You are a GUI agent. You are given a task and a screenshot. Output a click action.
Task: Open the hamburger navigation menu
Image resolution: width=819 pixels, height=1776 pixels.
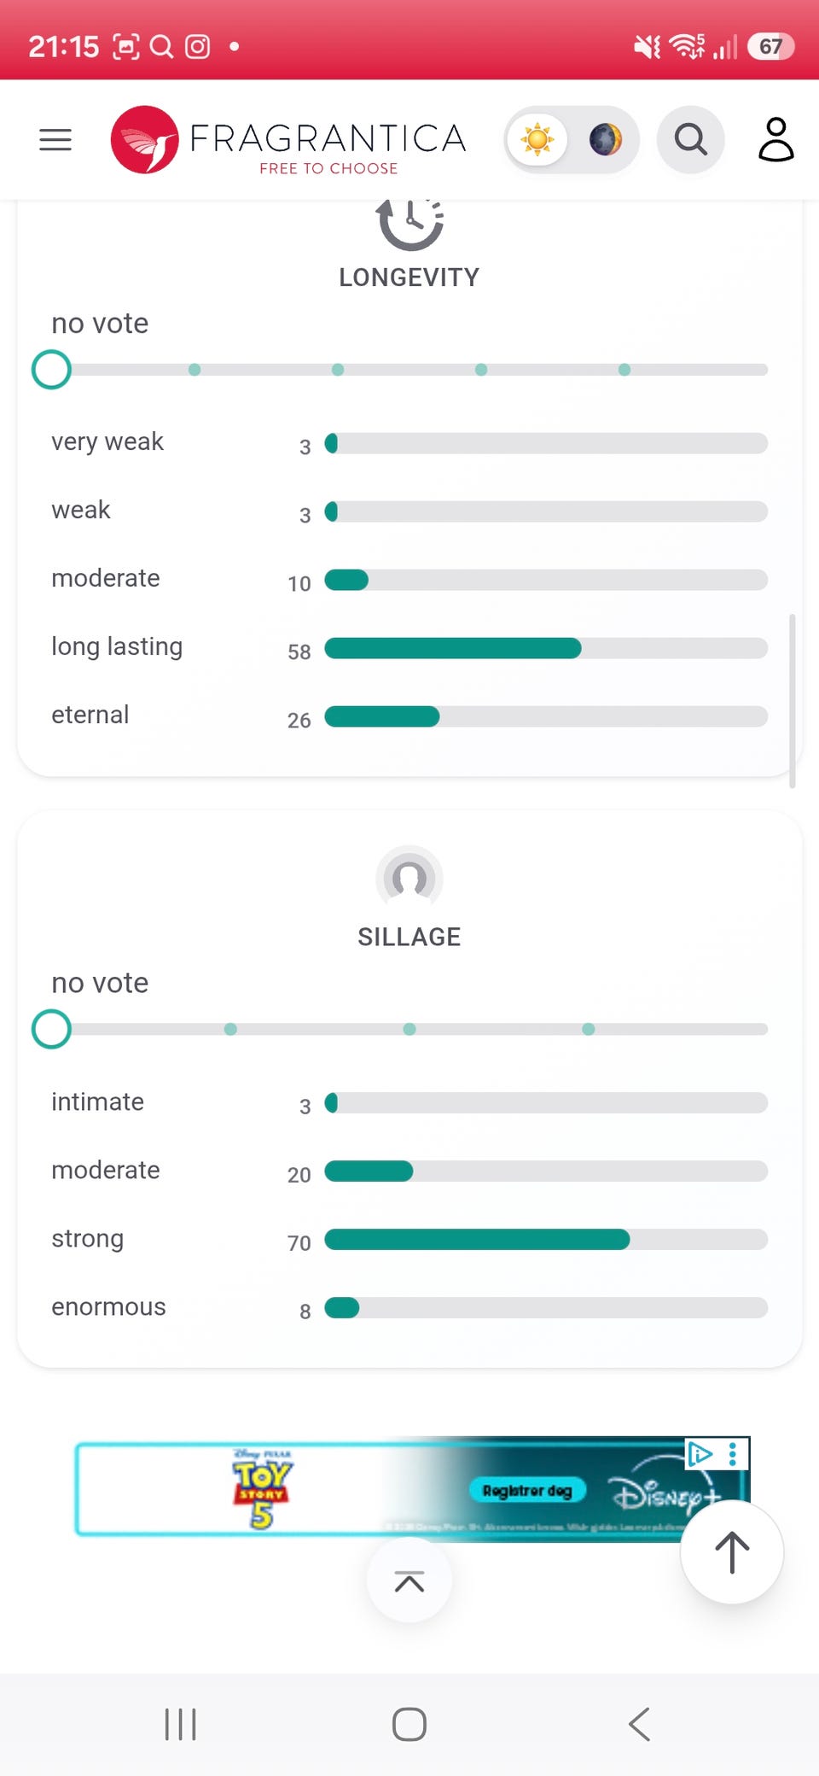click(55, 139)
